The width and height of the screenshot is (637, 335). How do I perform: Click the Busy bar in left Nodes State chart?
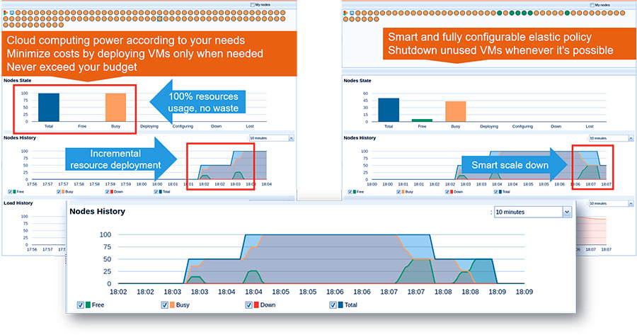point(116,108)
